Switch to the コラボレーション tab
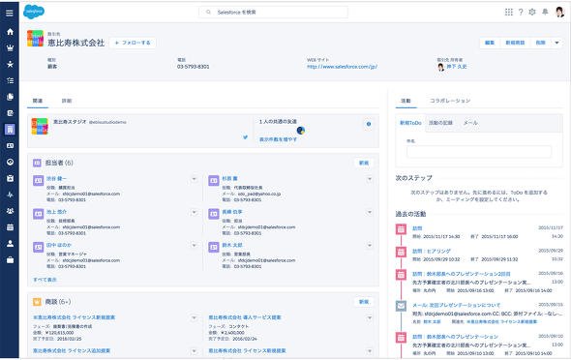Viewport: 571px width, 360px height. [450, 101]
